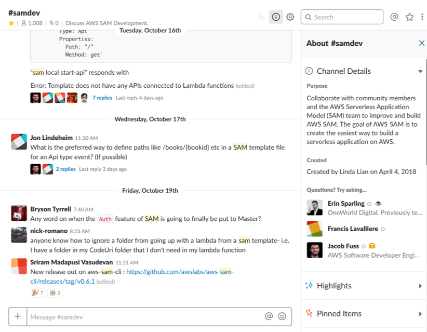This screenshot has height=332, width=427.
Task: Click the Highlights sparkle icon
Action: click(x=309, y=285)
